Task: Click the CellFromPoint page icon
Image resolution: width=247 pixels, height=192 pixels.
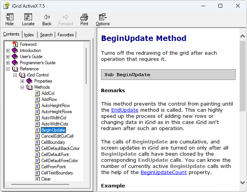Action: (37, 167)
